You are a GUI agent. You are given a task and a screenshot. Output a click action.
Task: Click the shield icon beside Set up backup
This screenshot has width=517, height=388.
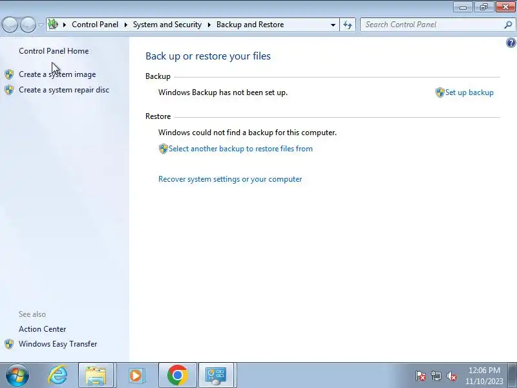pos(440,92)
